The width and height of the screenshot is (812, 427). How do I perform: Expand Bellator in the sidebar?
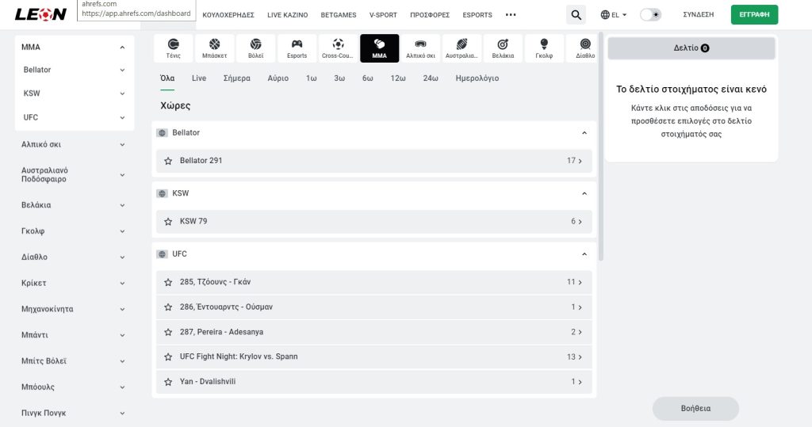(122, 70)
